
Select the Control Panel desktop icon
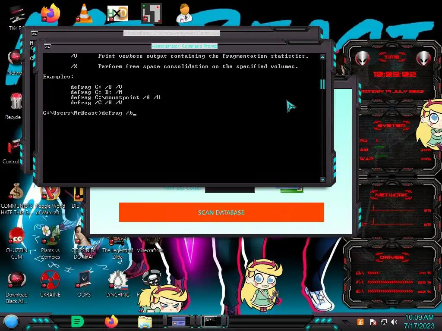[x=11, y=151]
